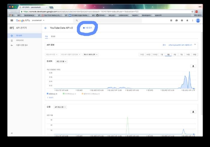Viewport: 210px width, 147px height.
Task: Select the 6시간 time range
Action: [148, 54]
